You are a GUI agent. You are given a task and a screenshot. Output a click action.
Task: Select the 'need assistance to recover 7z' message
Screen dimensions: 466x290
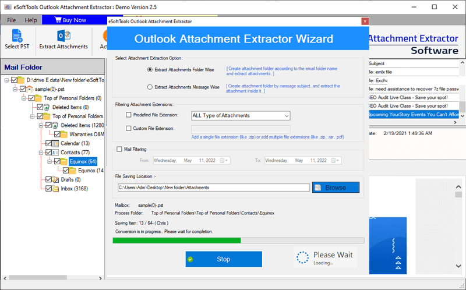(414, 89)
